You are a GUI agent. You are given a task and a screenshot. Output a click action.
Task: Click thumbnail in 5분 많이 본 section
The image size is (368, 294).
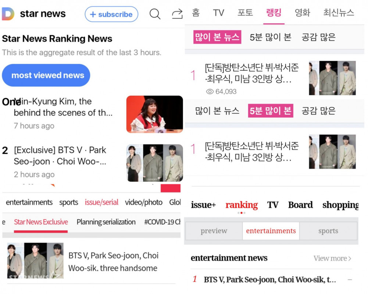tap(332, 152)
